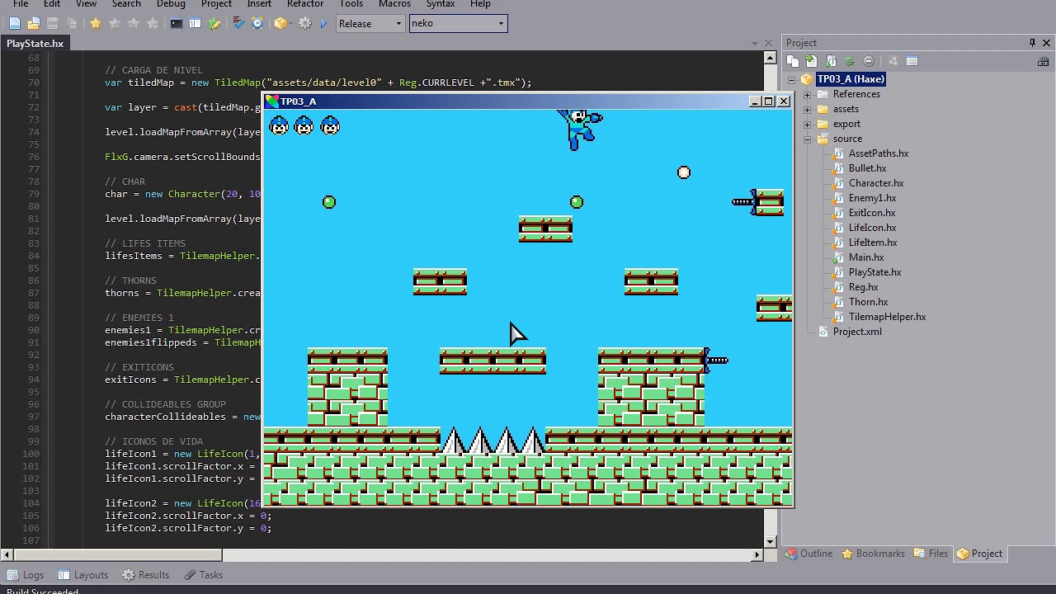
Task: Open project properties list icon
Action: [x=912, y=61]
